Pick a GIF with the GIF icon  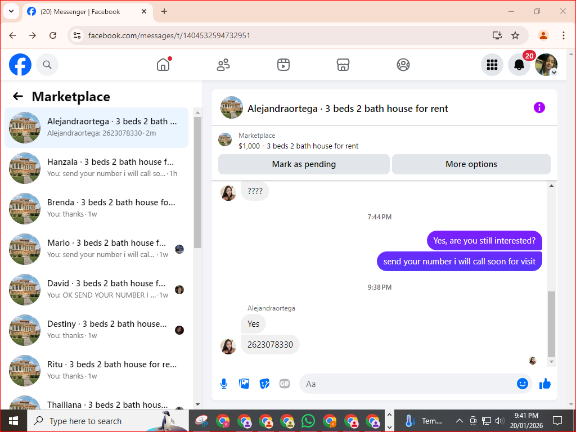click(x=285, y=384)
